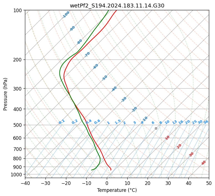Viewport: 215px width, 196px height.
Task: Click the -50 isotherm label
Action: tap(105, 78)
